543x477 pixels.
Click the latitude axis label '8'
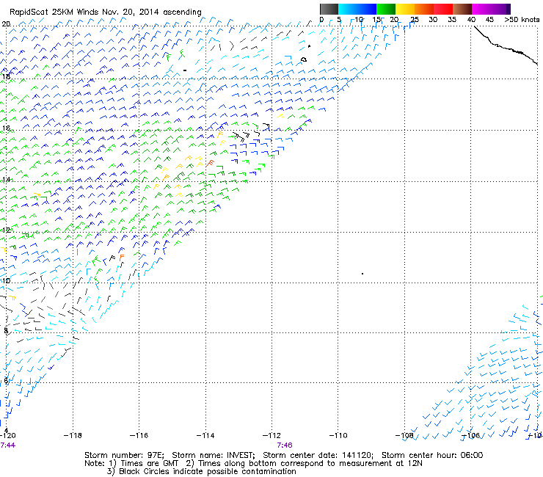click(x=6, y=330)
